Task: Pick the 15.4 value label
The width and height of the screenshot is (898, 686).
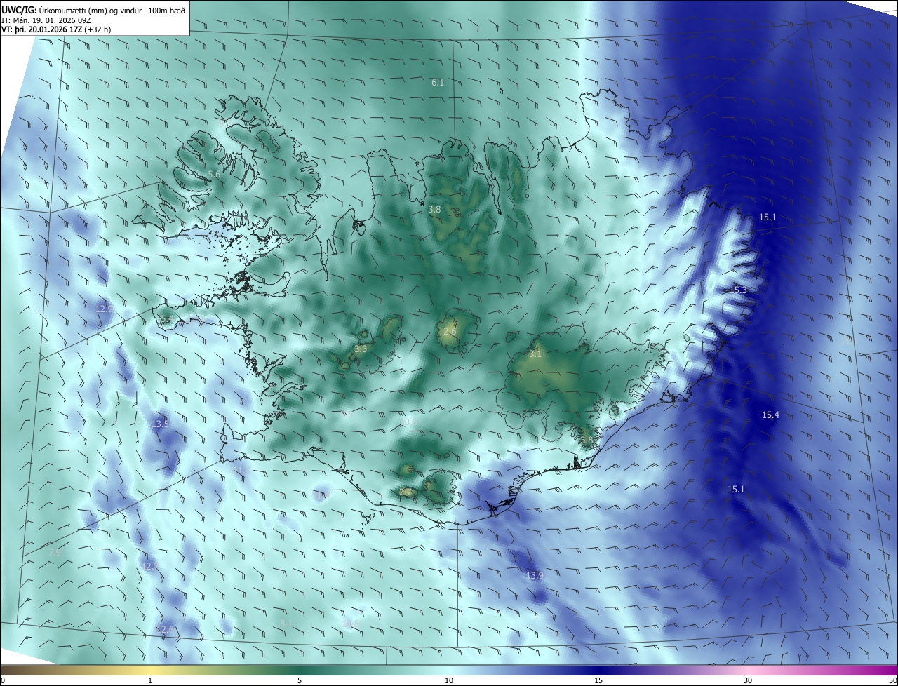Action: [x=770, y=415]
